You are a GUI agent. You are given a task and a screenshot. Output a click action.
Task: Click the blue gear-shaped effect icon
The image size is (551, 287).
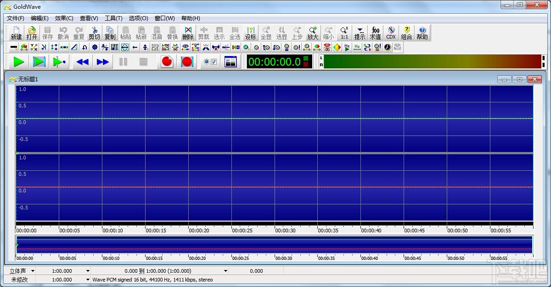tap(95, 47)
